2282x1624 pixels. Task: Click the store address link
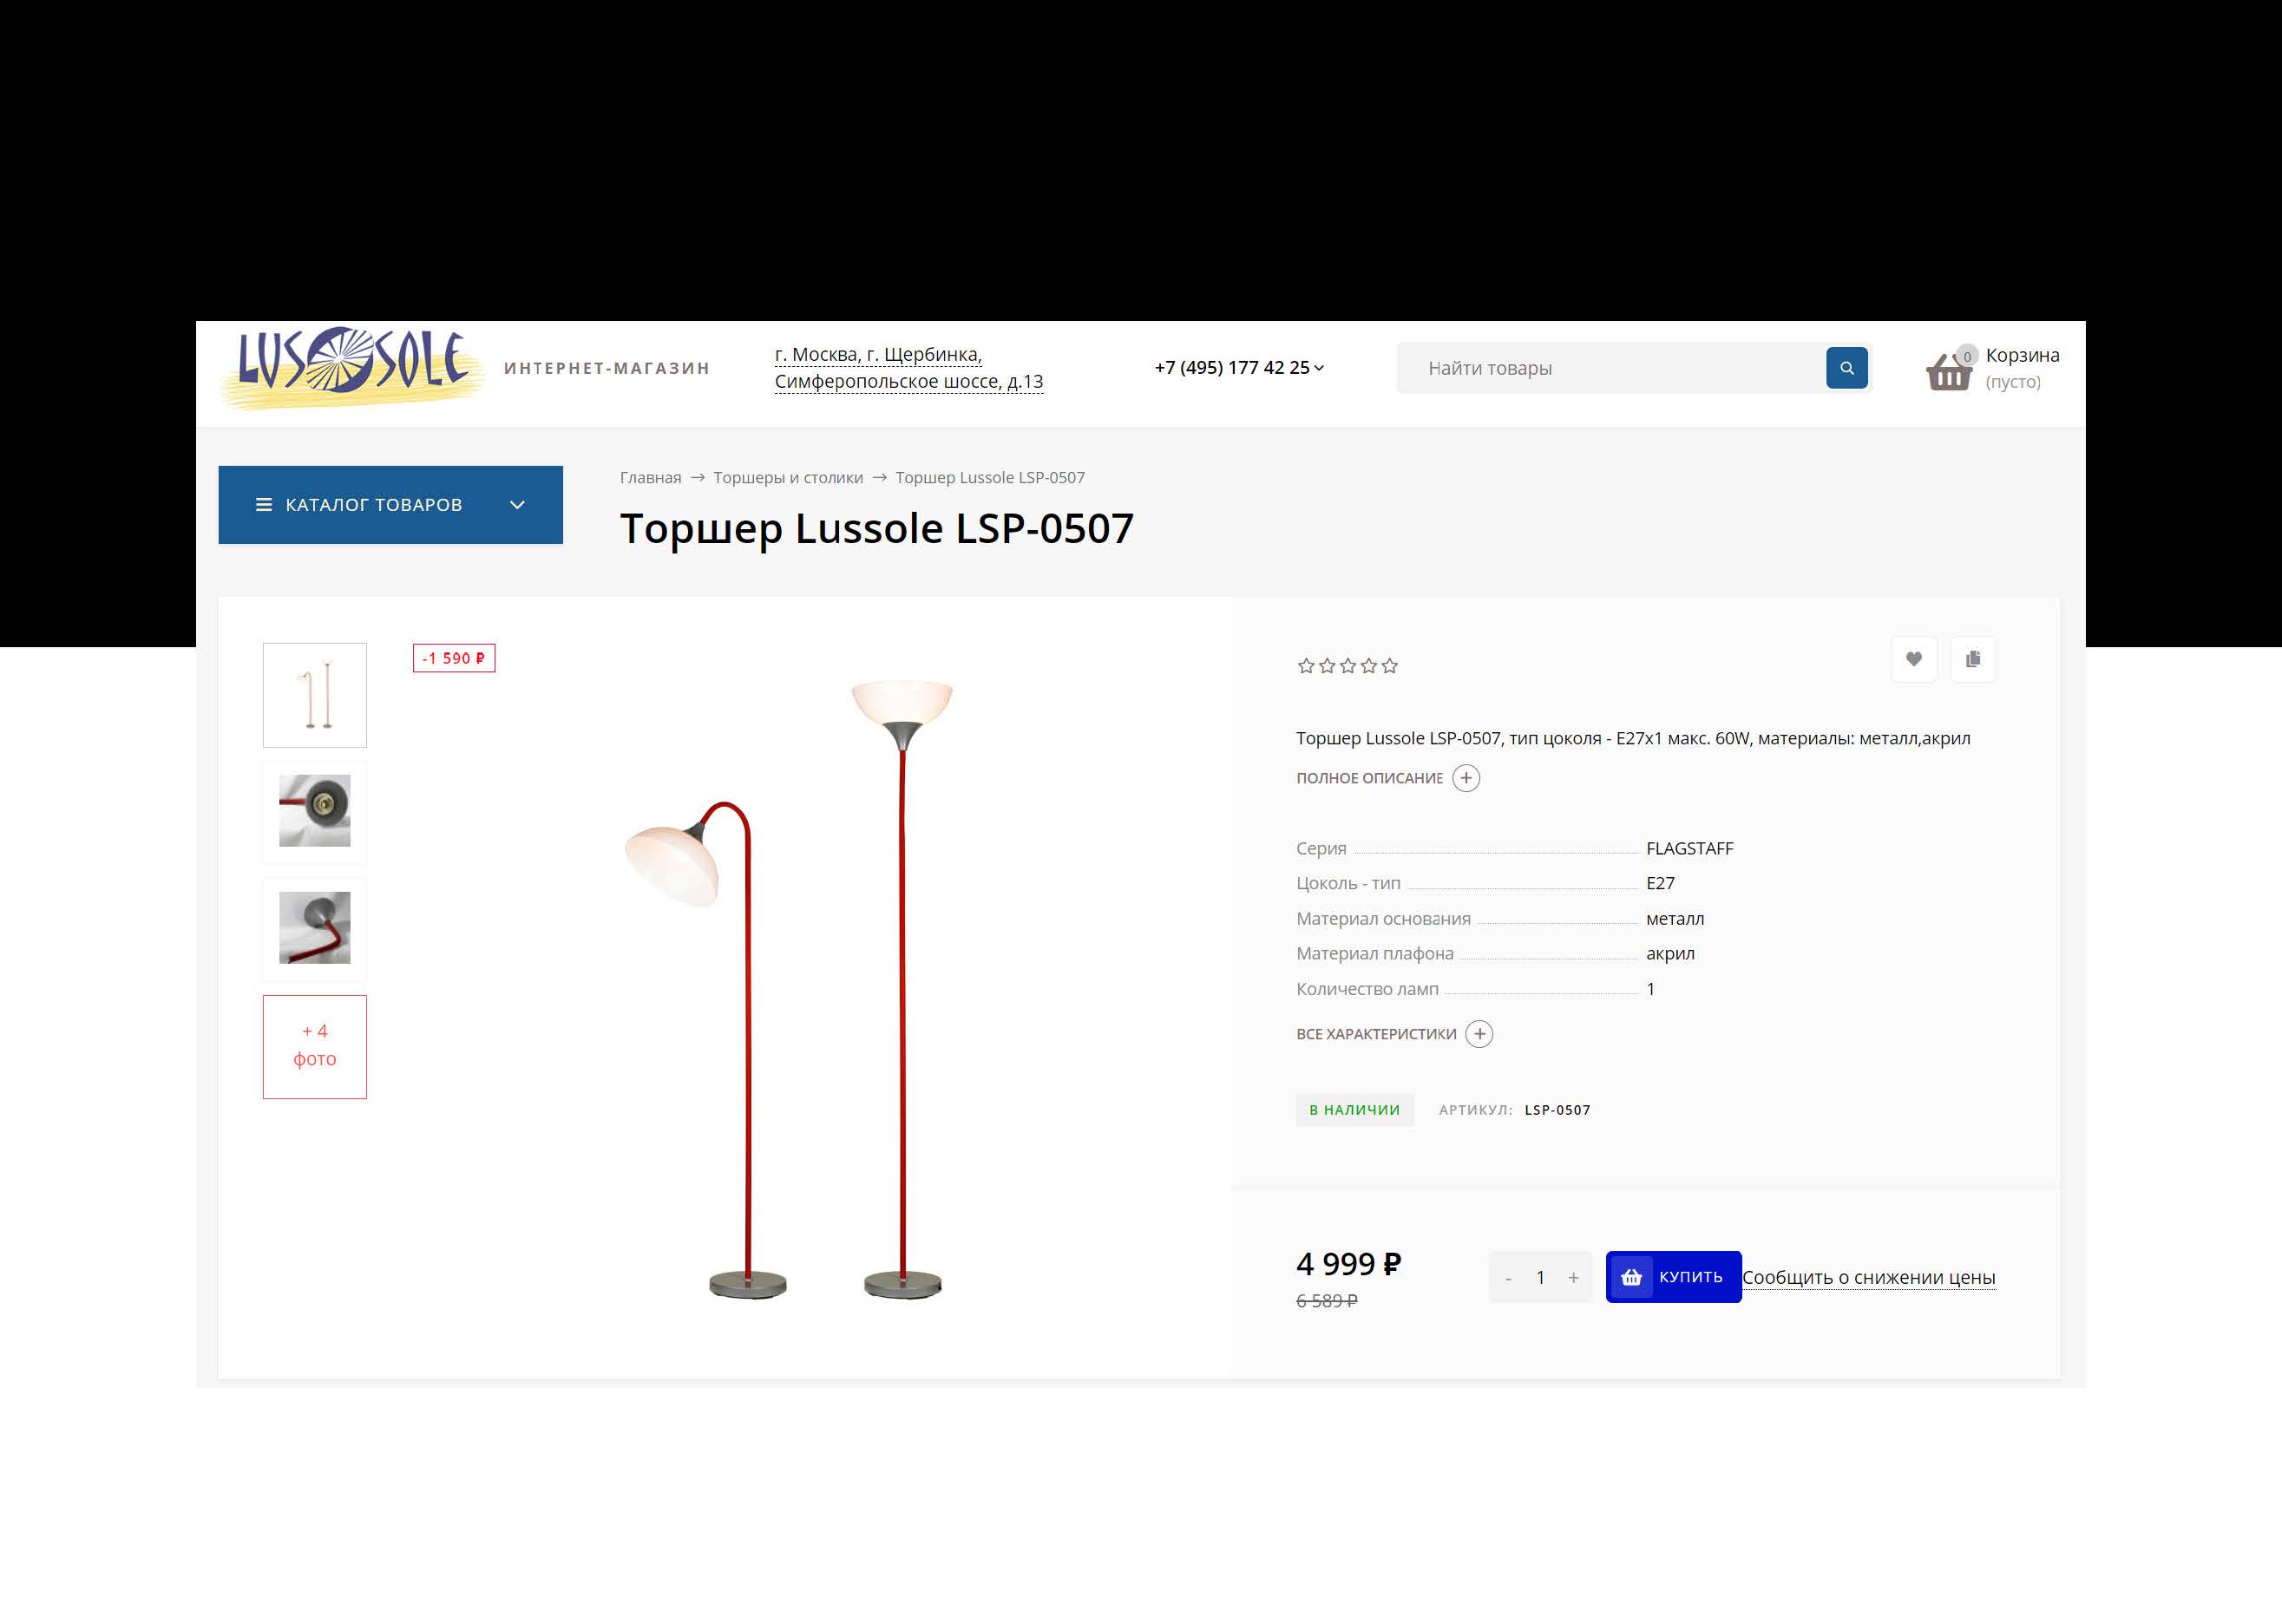point(908,368)
